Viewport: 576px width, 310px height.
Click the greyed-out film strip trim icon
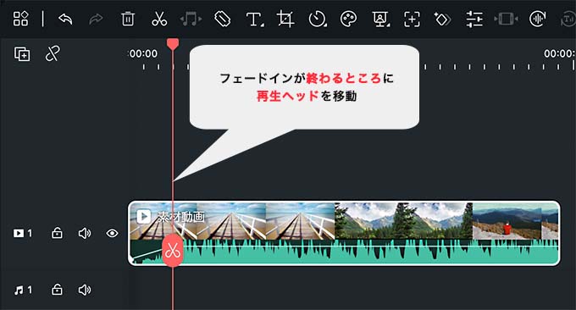506,19
